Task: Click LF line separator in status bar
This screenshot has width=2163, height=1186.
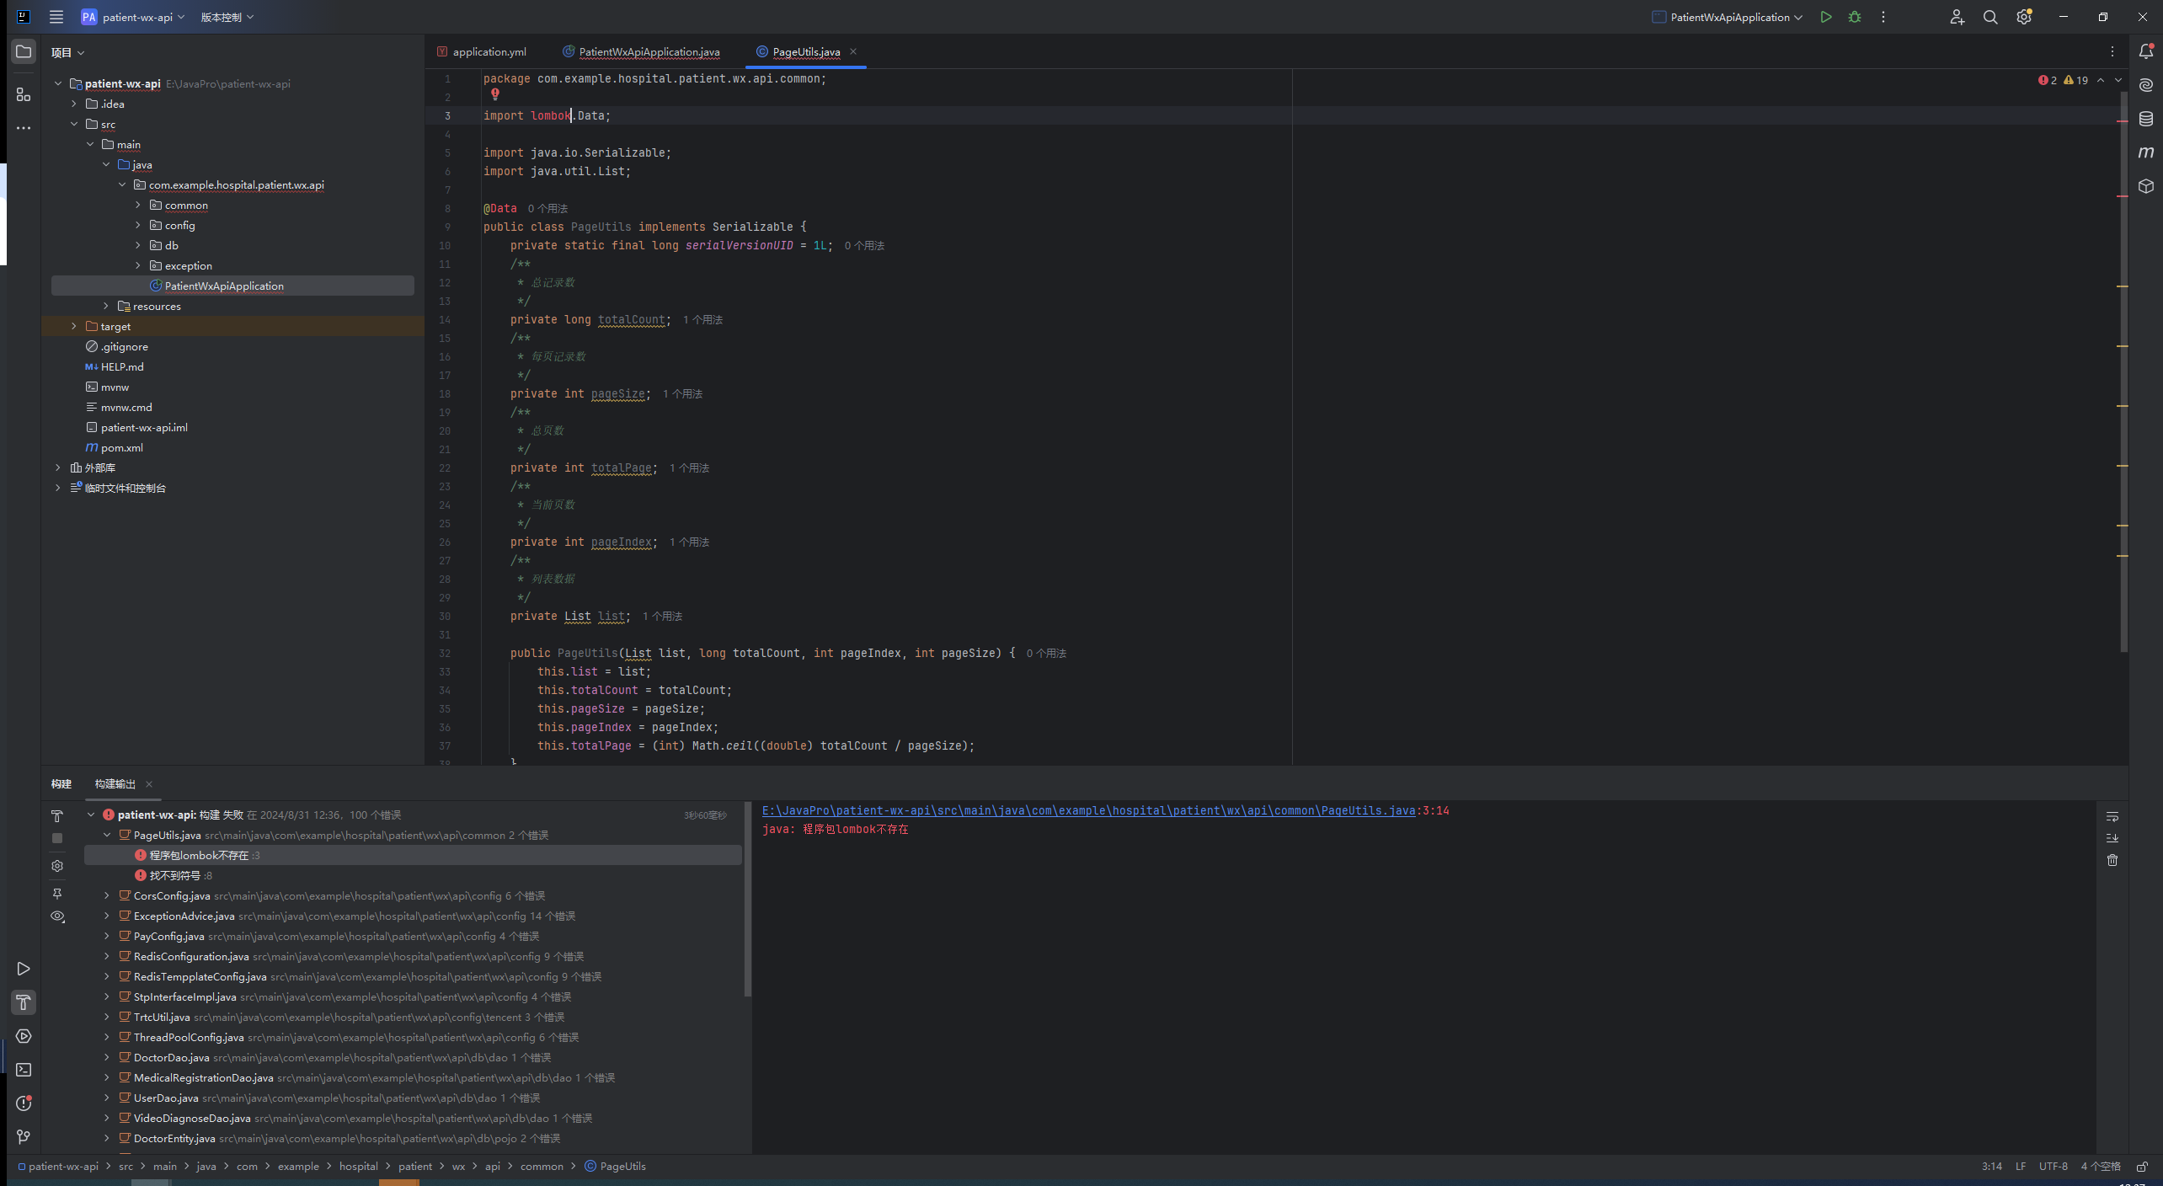Action: [x=2021, y=1167]
